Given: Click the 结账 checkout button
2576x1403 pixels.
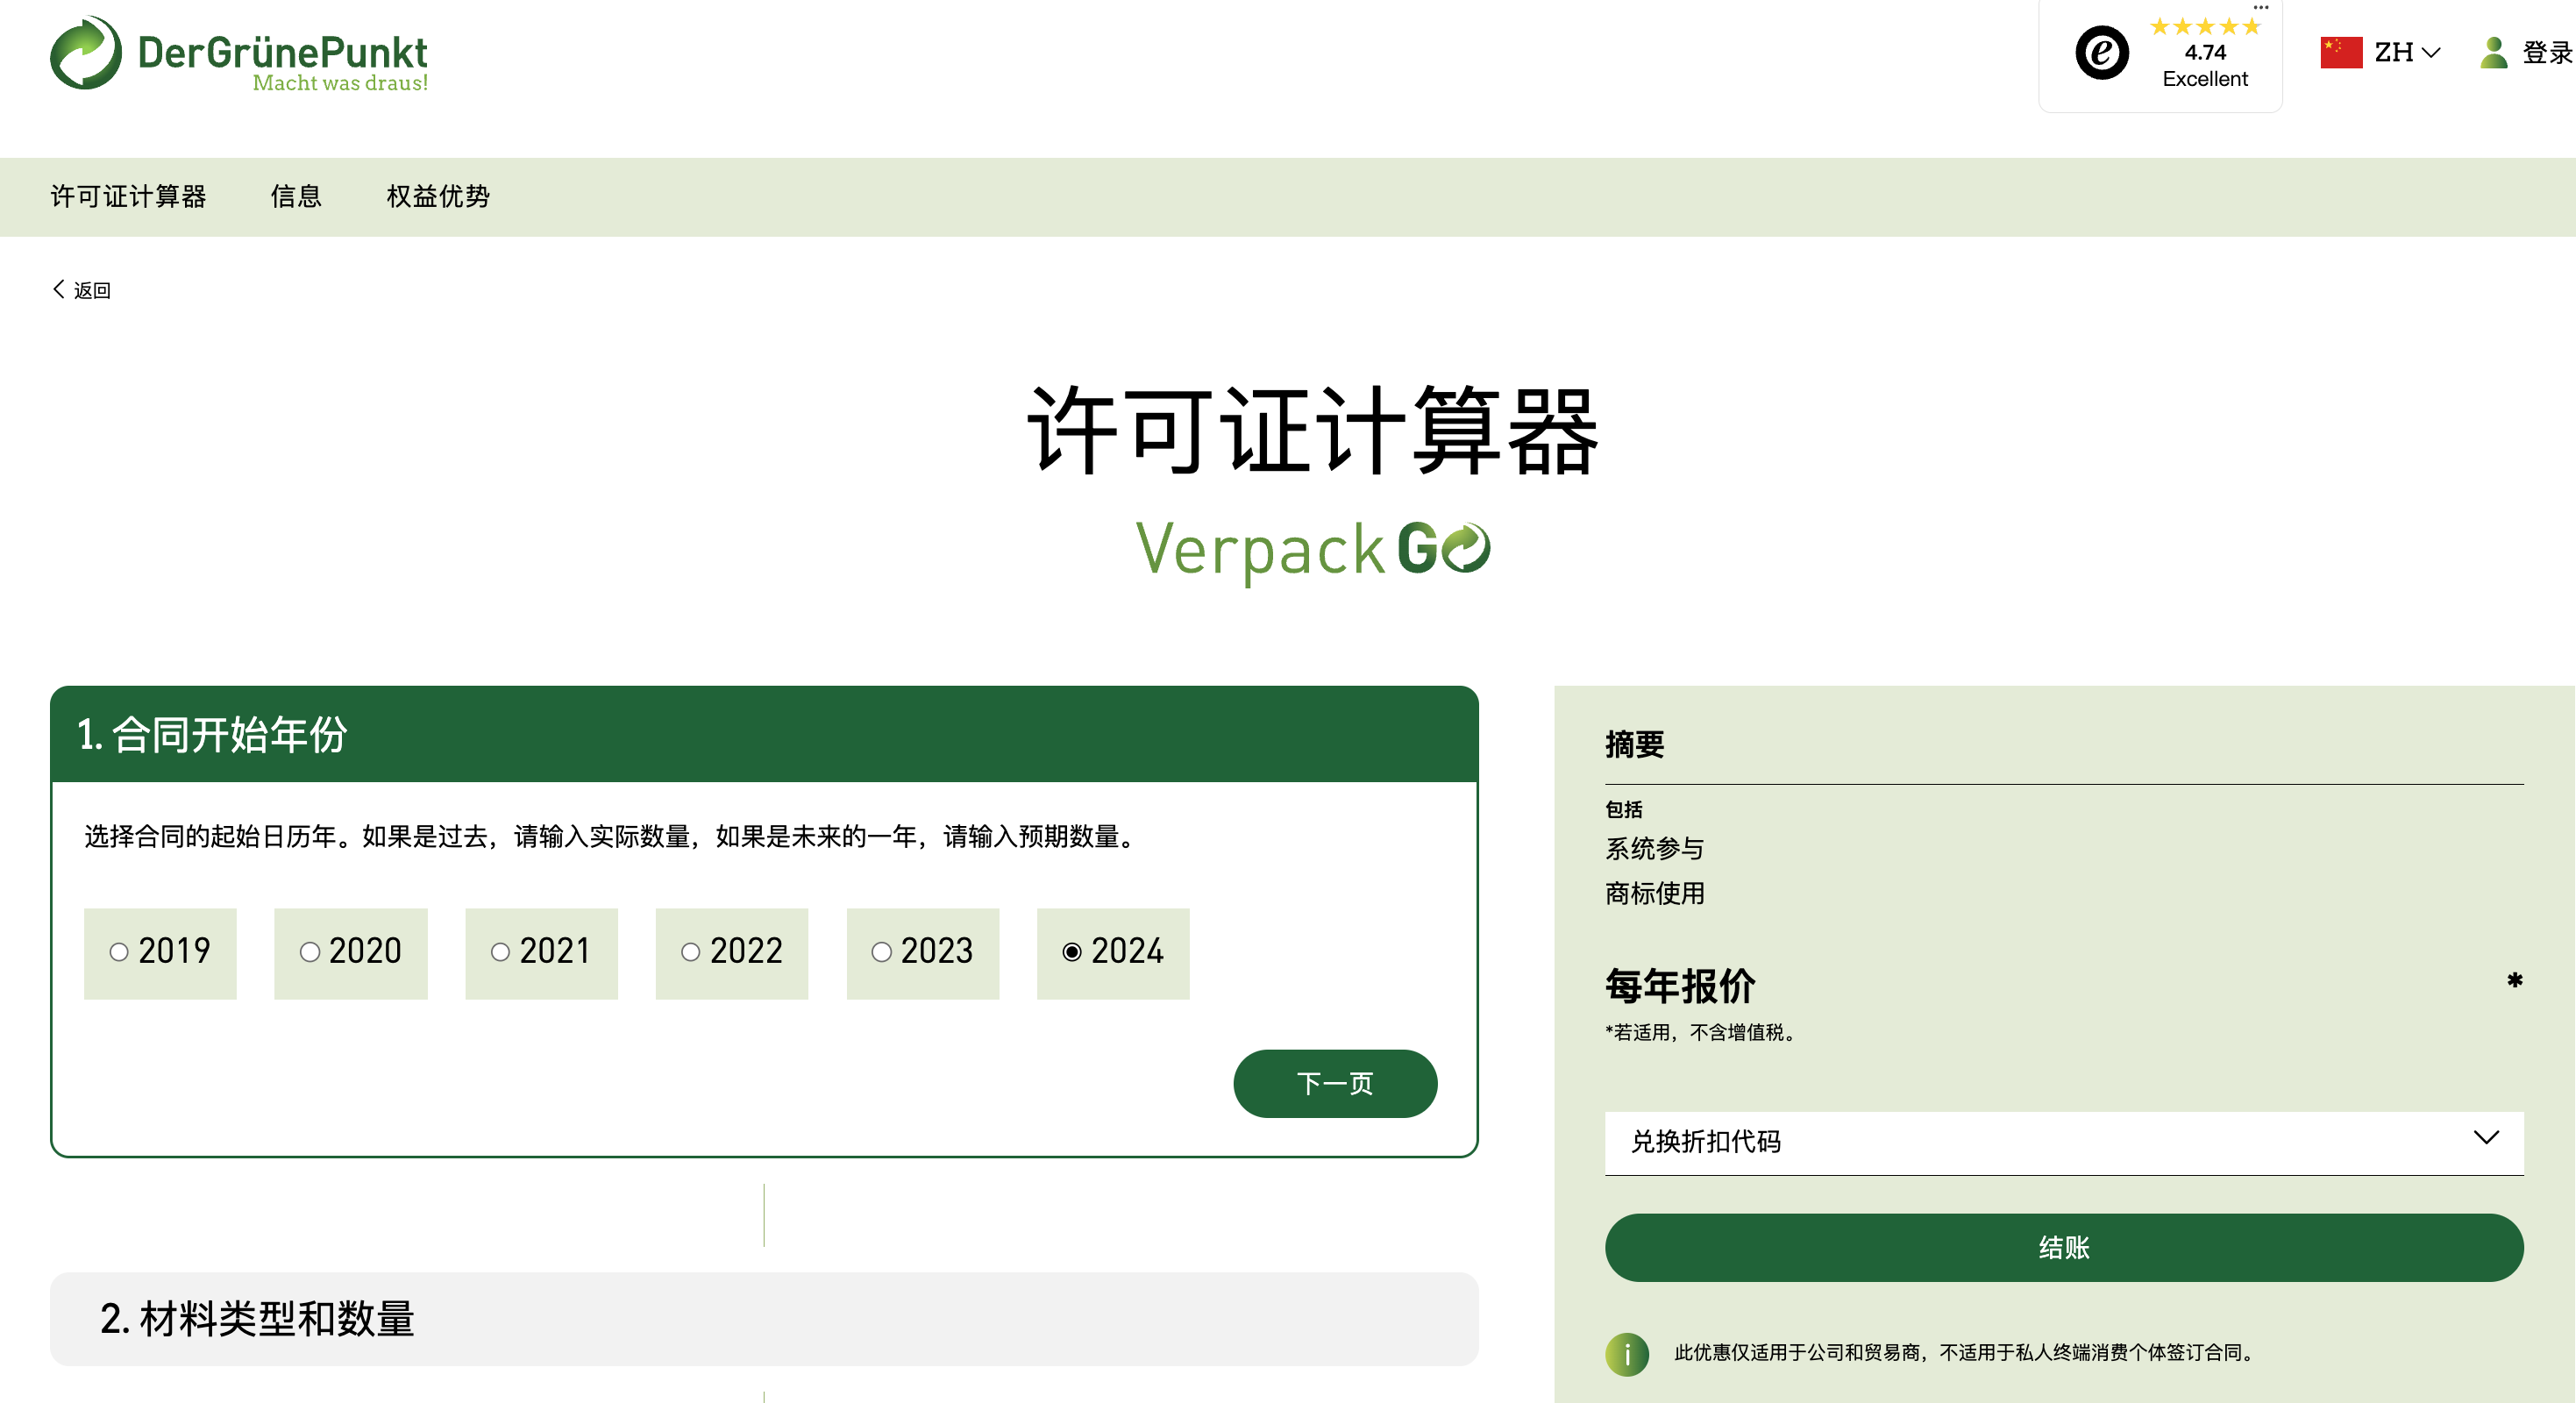Looking at the screenshot, I should tap(2064, 1247).
